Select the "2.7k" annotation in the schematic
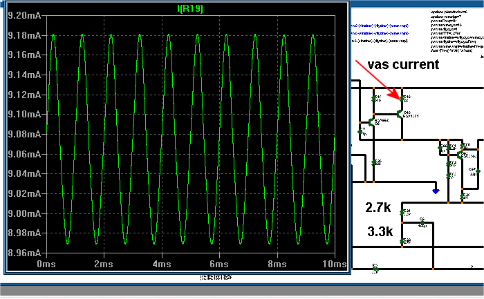The image size is (484, 299). click(378, 207)
